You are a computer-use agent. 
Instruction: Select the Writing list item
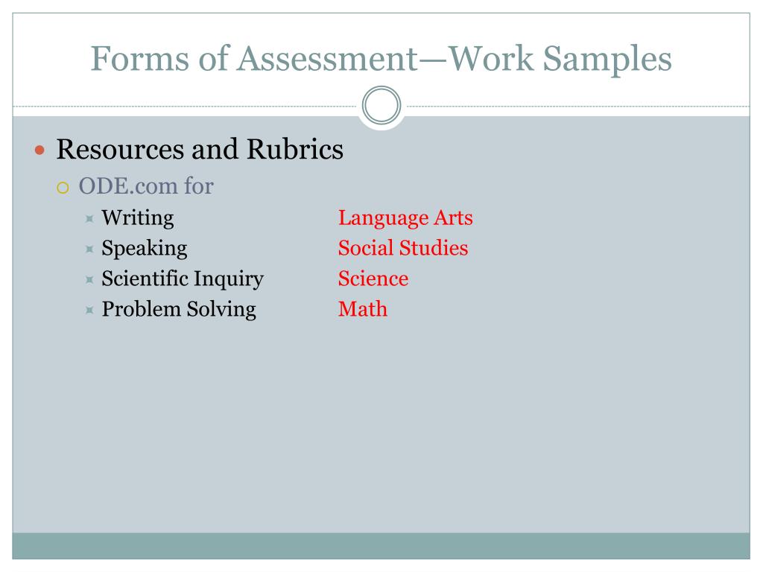(138, 218)
